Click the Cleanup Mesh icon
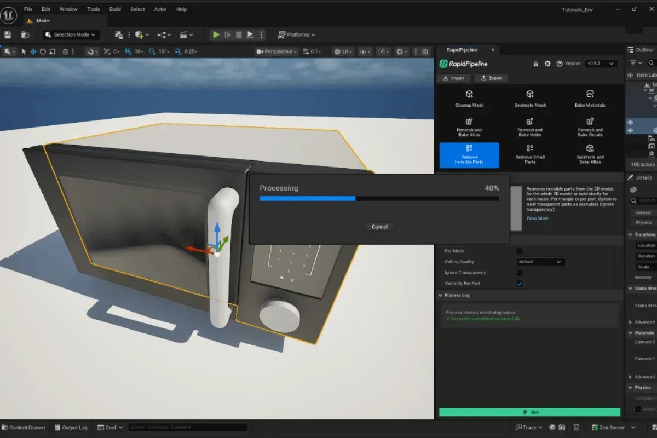The image size is (657, 438). [469, 95]
